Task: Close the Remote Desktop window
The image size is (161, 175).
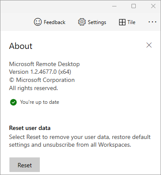Action: click(153, 6)
